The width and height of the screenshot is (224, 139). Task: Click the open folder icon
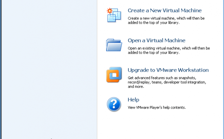pyautogui.click(x=114, y=45)
